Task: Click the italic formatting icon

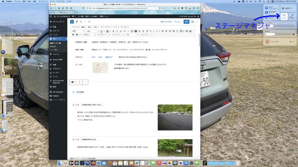Action: coord(117,31)
